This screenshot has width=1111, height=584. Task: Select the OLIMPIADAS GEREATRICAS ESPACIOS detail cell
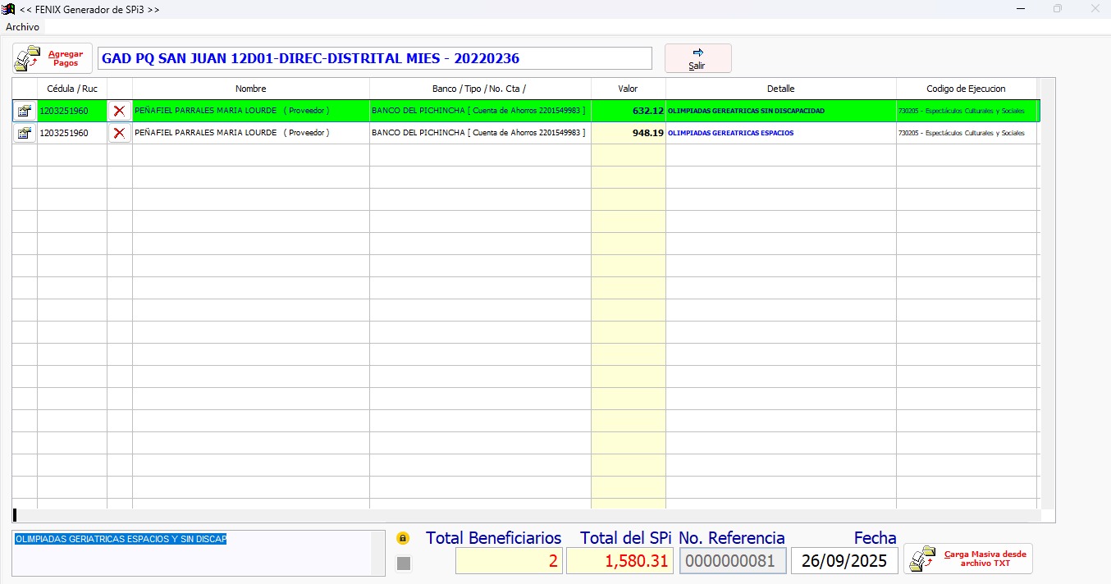tap(780, 133)
